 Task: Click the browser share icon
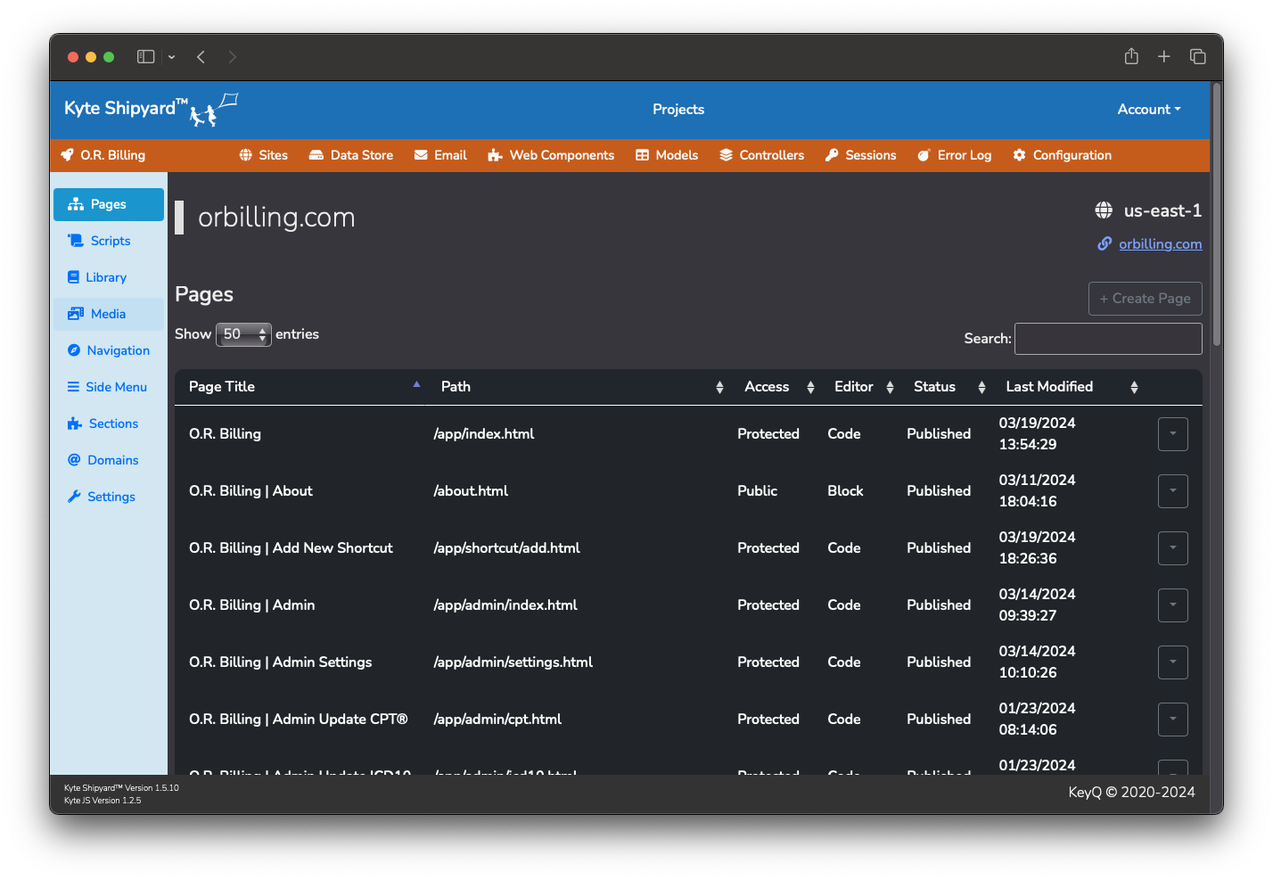click(1131, 56)
